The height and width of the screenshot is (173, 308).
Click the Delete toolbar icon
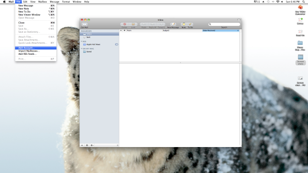pos(125,24)
